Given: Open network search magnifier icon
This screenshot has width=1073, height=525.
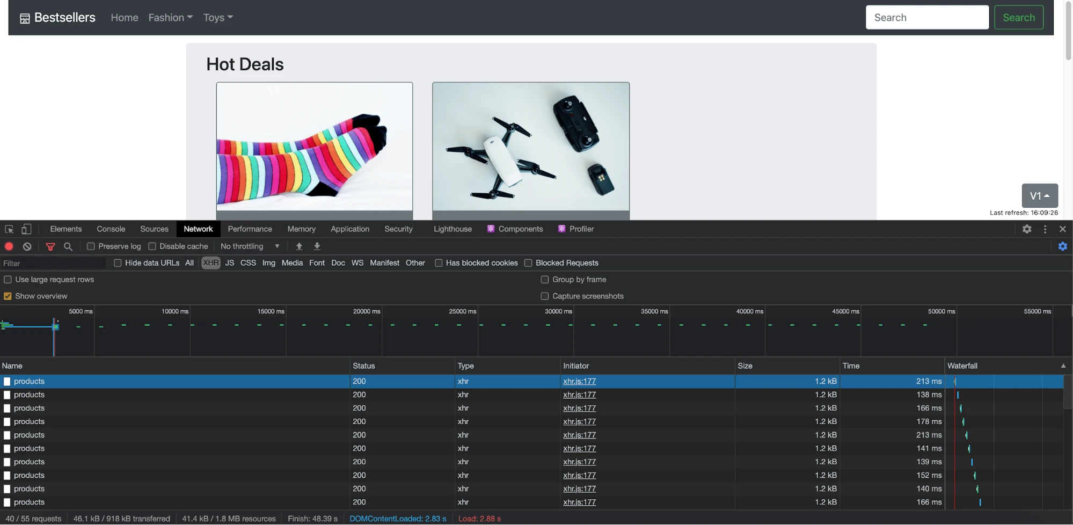Looking at the screenshot, I should (68, 246).
